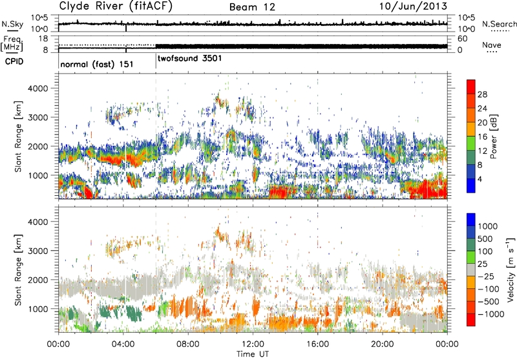Select the left '10^5' noise axis tick

39,17
